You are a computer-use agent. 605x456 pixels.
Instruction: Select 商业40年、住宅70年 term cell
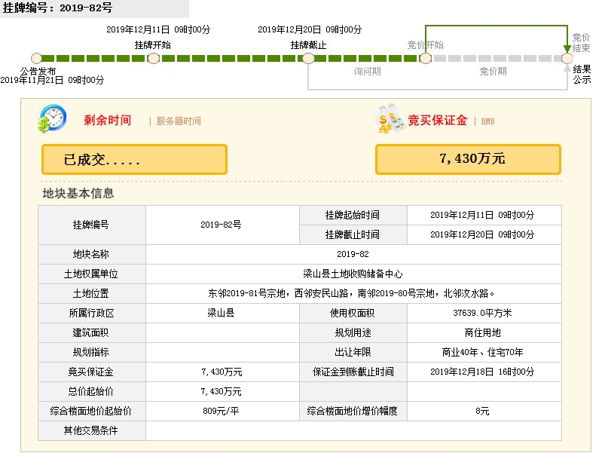point(484,352)
